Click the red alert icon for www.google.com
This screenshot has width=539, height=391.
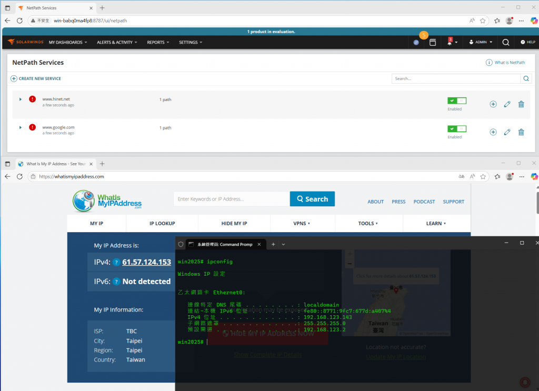32,127
